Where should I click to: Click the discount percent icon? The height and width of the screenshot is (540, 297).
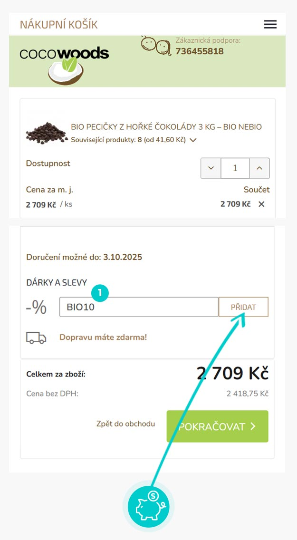[x=37, y=308]
